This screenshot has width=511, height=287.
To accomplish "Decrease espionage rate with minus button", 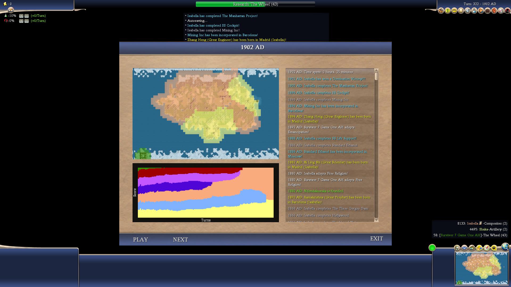I will pyautogui.click(x=27, y=21).
